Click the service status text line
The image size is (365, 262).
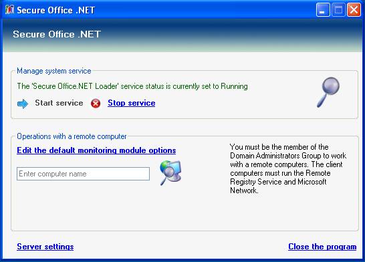click(132, 86)
